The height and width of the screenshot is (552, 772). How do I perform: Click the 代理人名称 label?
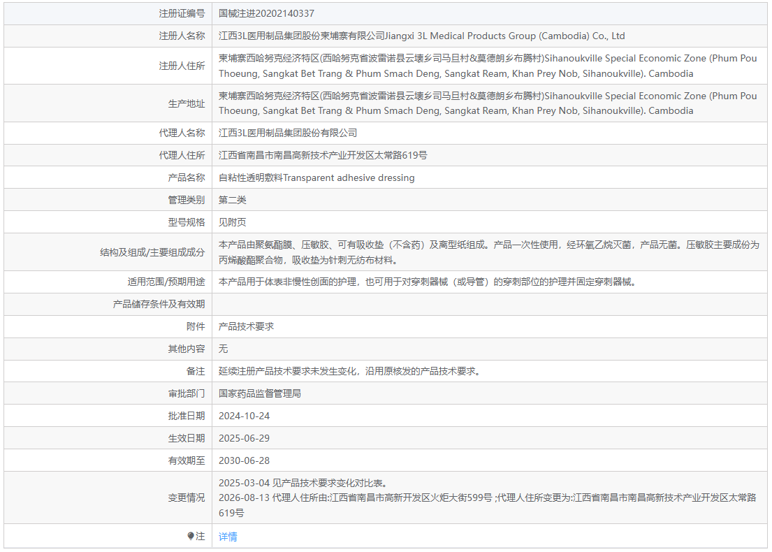(182, 133)
